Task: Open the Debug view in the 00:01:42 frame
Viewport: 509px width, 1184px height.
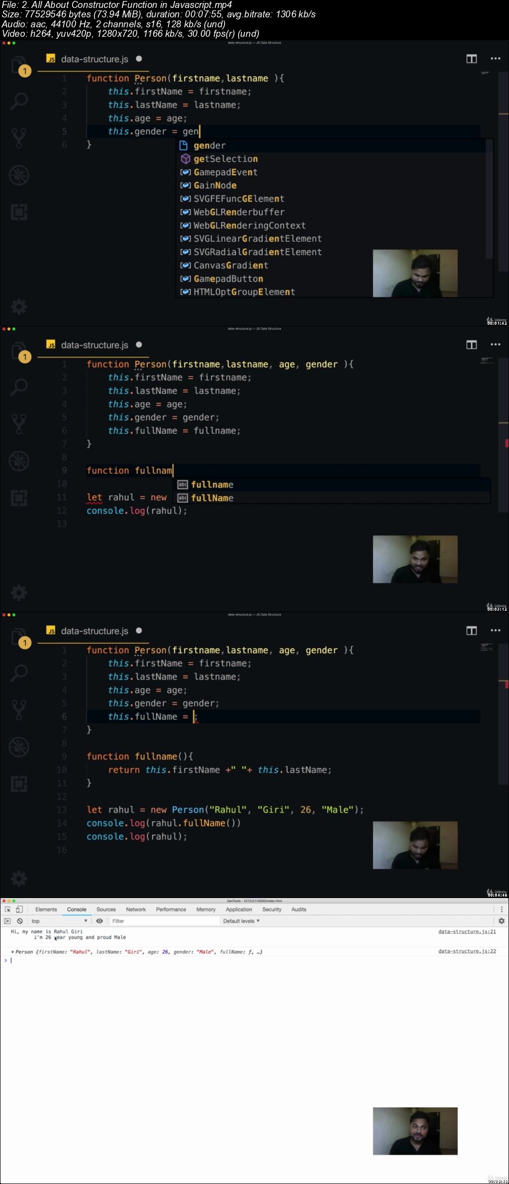Action: point(19,175)
